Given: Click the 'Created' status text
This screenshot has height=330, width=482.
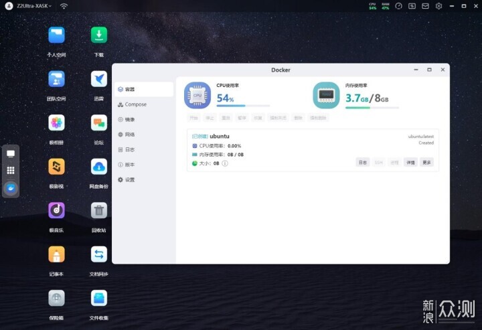Looking at the screenshot, I should pos(426,143).
